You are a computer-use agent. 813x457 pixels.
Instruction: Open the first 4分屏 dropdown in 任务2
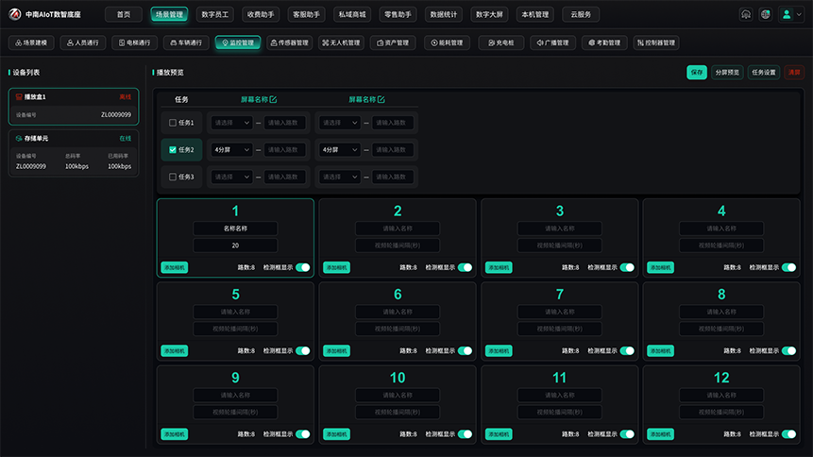point(231,150)
